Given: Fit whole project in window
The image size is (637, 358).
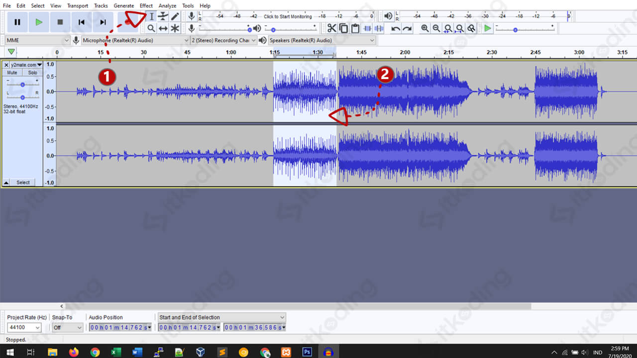Looking at the screenshot, I should coord(459,28).
